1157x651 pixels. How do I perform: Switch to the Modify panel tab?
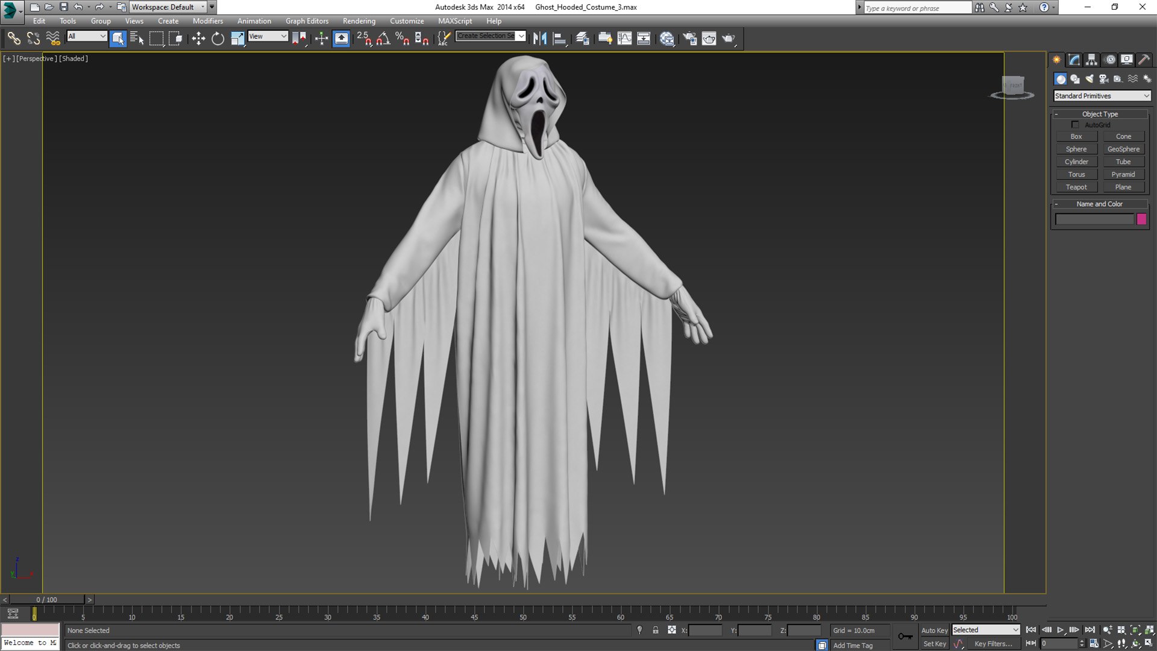click(1074, 60)
